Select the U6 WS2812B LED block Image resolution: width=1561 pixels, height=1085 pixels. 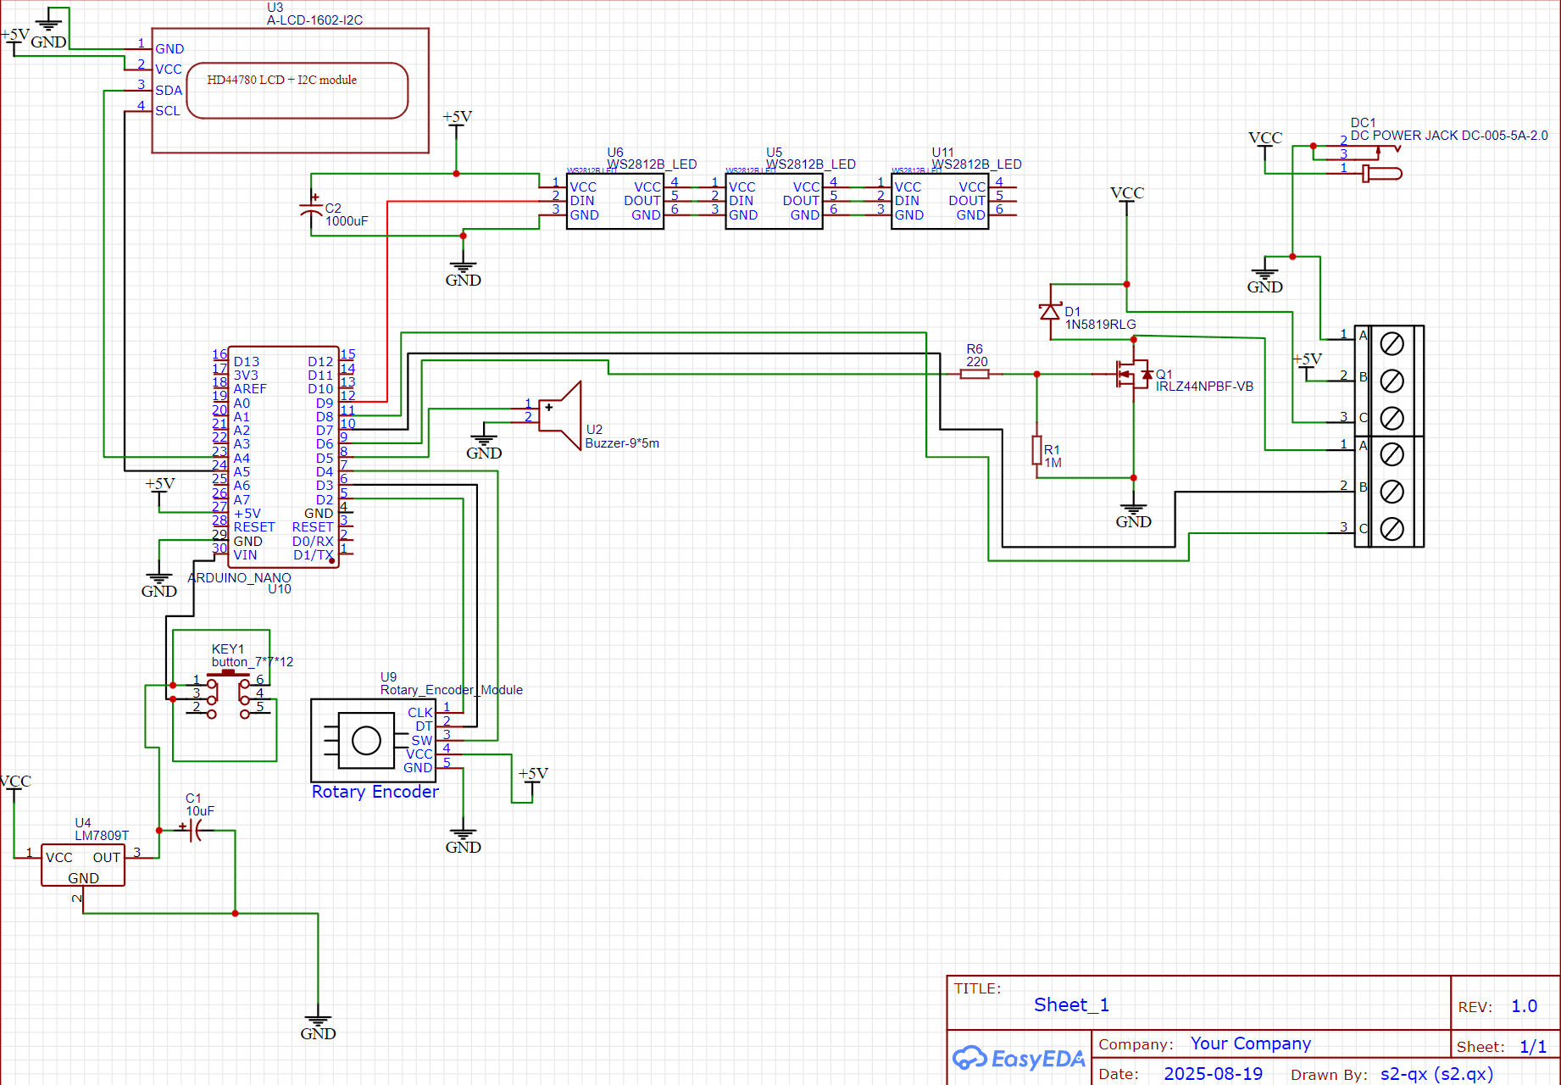click(x=614, y=201)
